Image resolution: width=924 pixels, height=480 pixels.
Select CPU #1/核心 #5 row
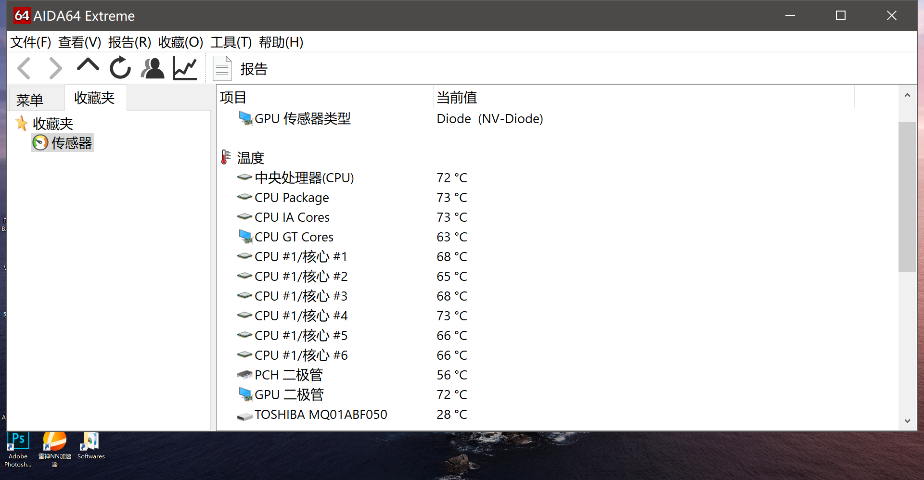(x=557, y=335)
